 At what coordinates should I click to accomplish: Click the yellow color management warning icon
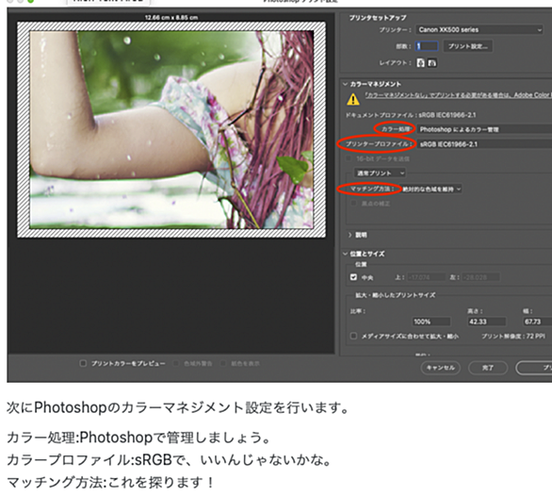[x=353, y=99]
